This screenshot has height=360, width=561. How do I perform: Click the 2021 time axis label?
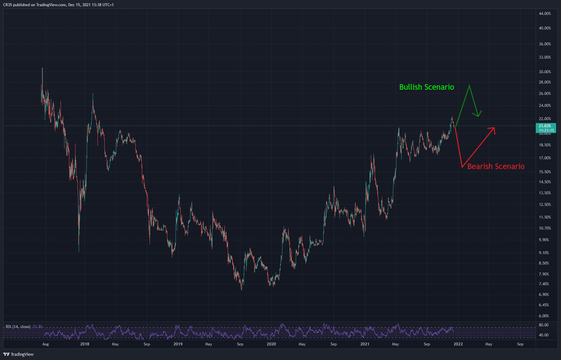365,344
